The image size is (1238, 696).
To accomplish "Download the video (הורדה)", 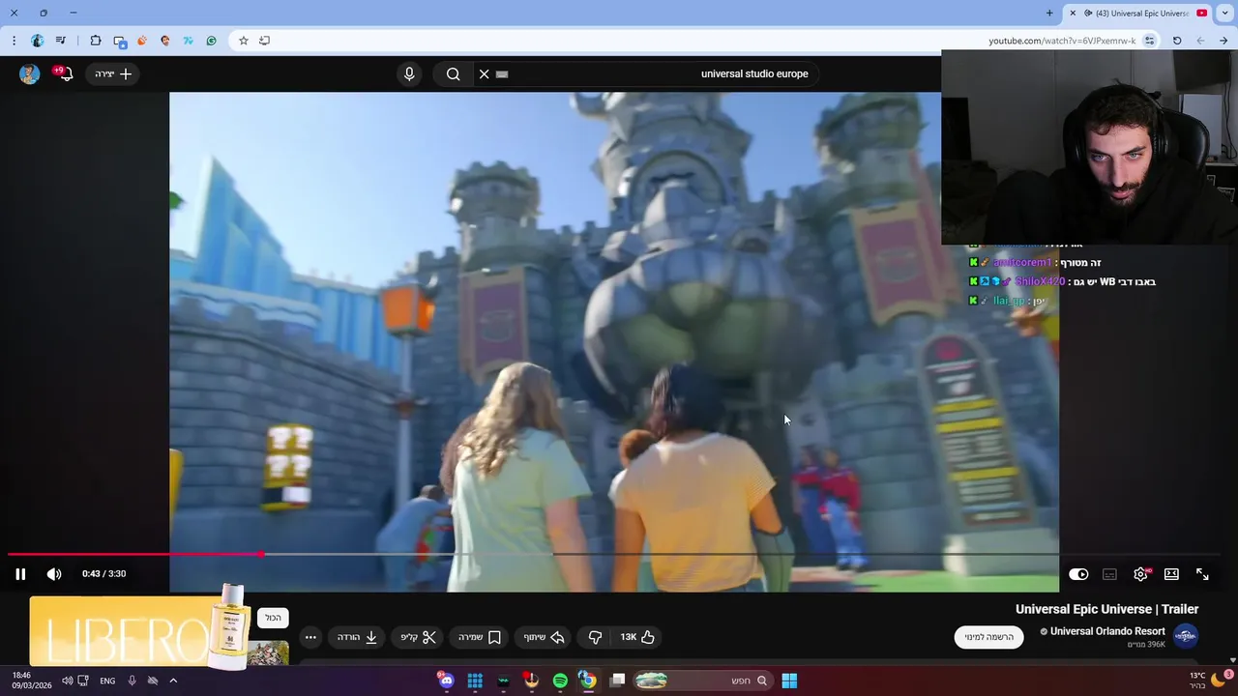I will (357, 637).
